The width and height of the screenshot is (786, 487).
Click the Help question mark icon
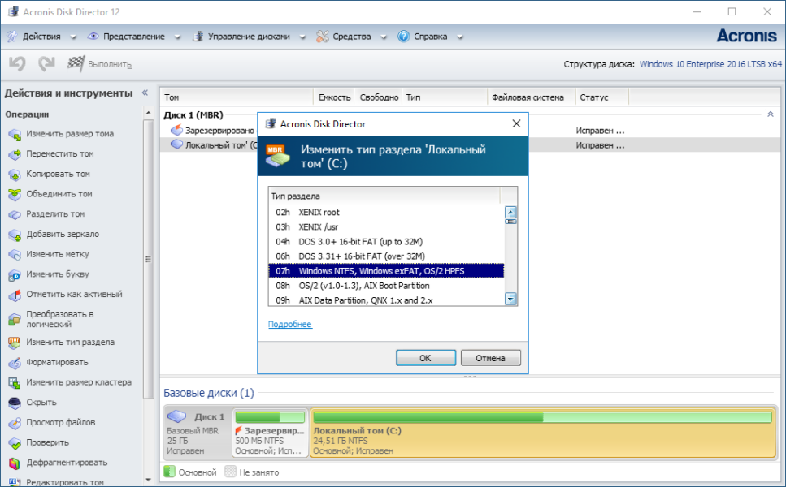coord(403,36)
